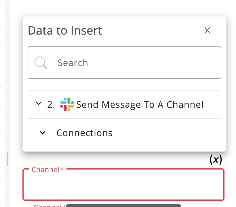Click inside the required Channel field
The height and width of the screenshot is (207, 236).
pyautogui.click(x=123, y=185)
